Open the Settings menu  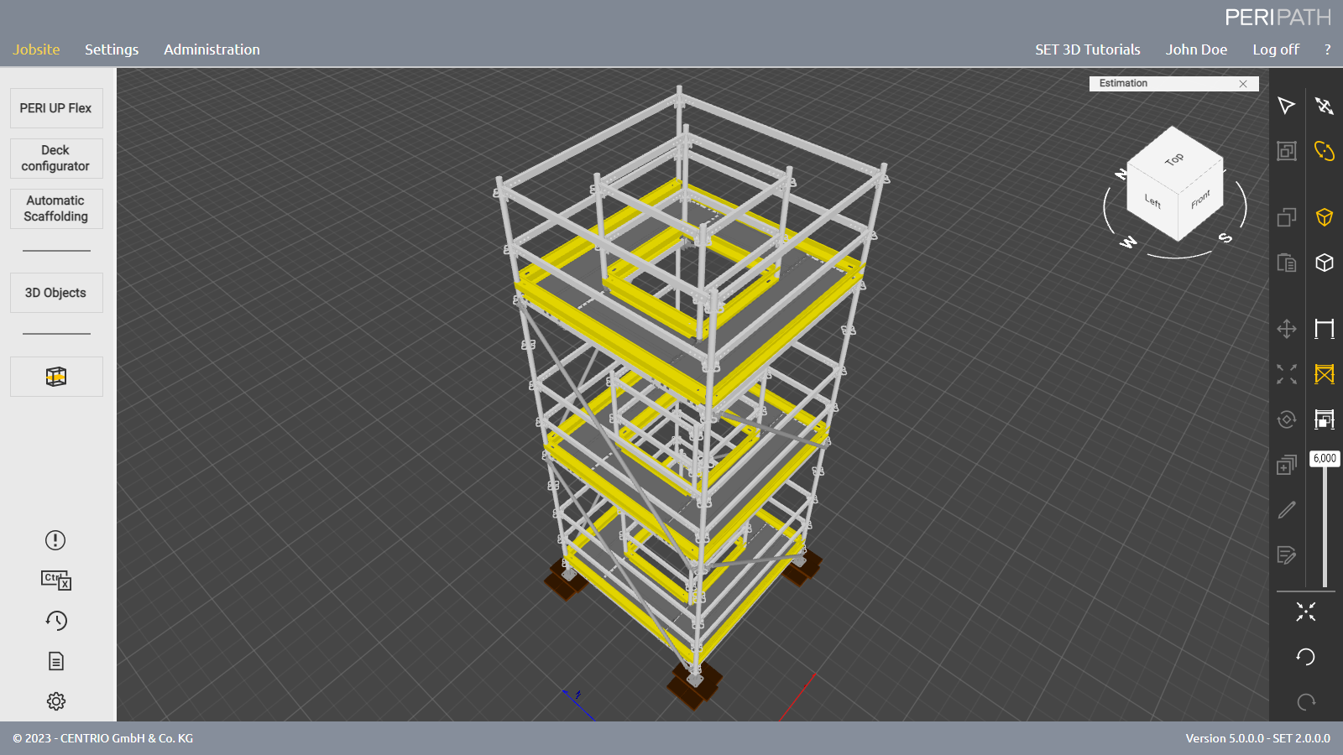click(112, 49)
